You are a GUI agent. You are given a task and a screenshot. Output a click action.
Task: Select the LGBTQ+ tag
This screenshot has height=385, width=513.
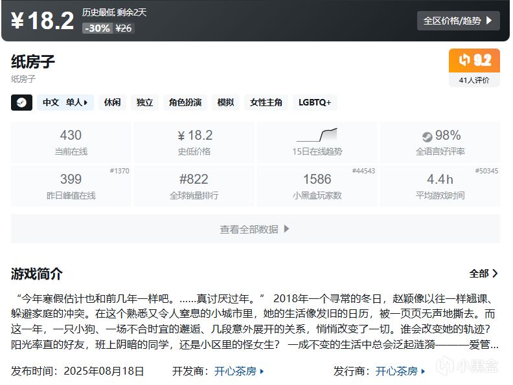315,103
